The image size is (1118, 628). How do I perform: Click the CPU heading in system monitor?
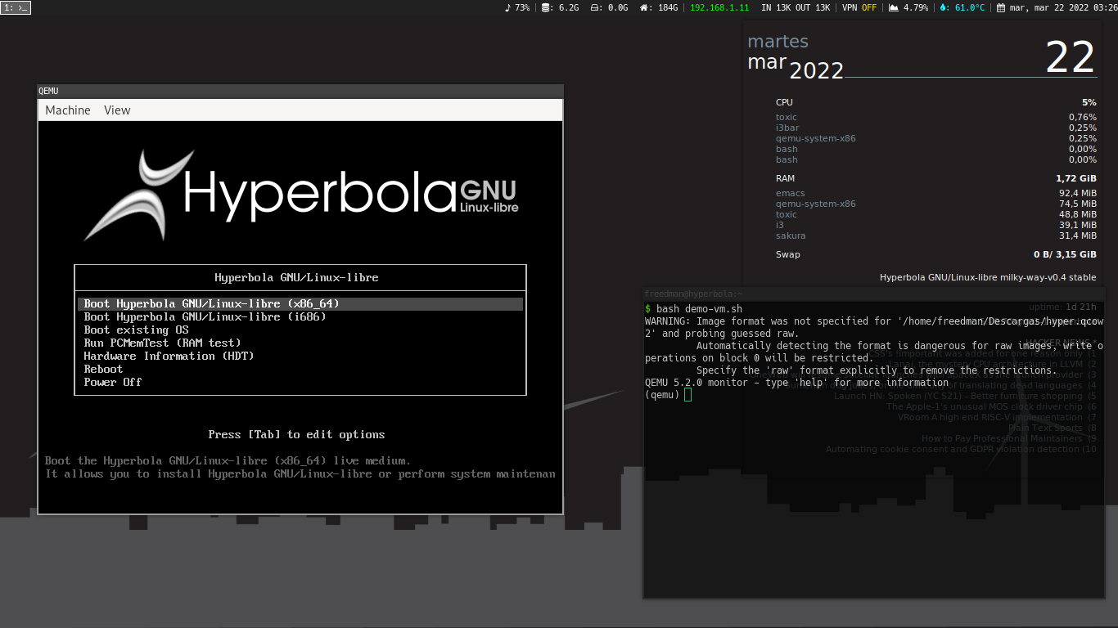point(784,102)
